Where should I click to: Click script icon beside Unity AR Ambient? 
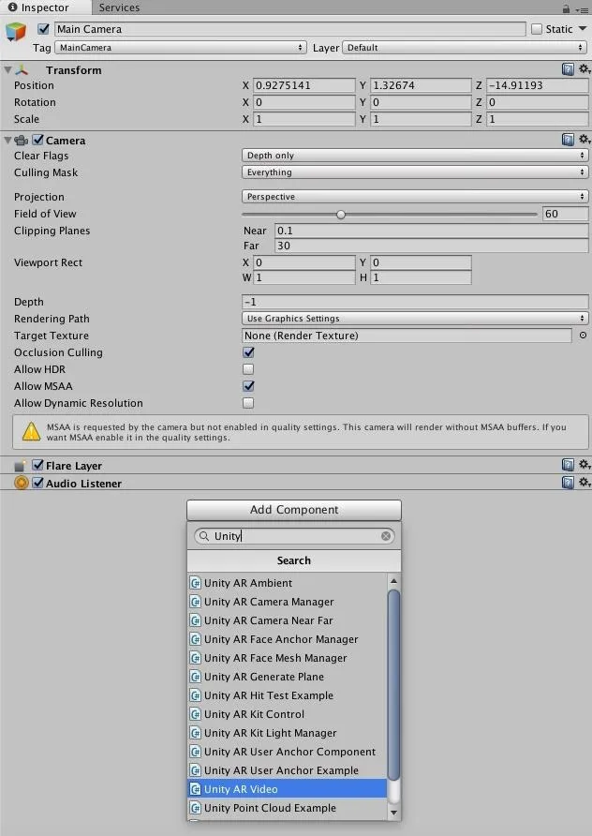[x=196, y=583]
